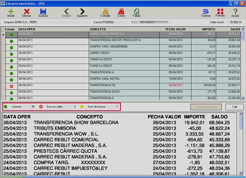The image size is (246, 178).
Task: Click the Error de lectura yellow icon
Action: 82,107
